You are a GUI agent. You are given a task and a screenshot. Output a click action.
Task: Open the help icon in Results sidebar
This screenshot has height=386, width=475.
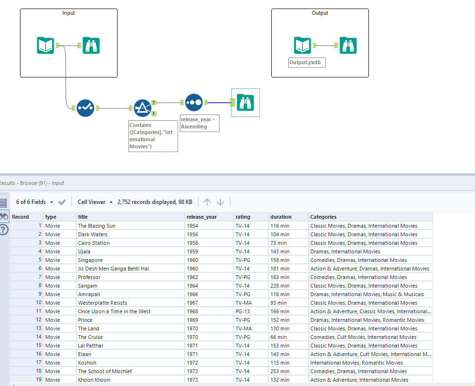pyautogui.click(x=4, y=230)
